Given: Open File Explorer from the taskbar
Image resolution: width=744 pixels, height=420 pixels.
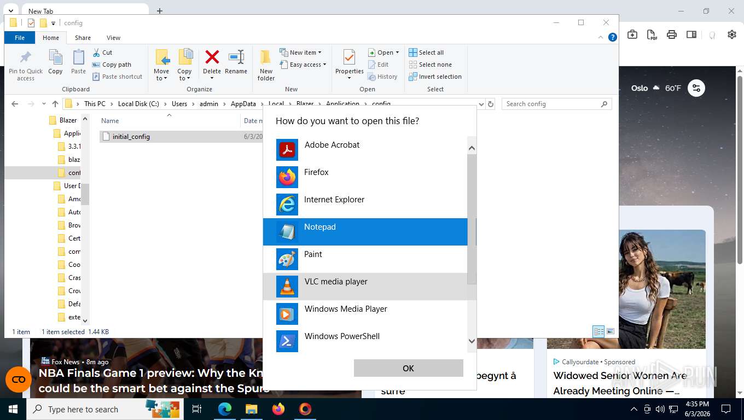Looking at the screenshot, I should tap(252, 409).
